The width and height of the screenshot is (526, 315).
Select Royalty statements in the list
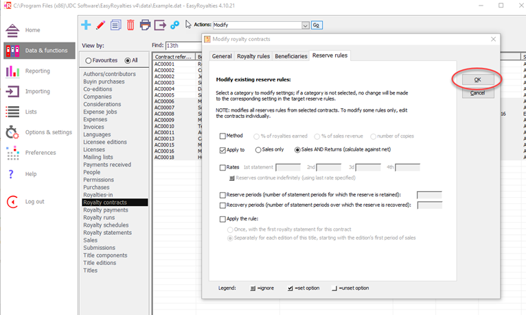[107, 233]
